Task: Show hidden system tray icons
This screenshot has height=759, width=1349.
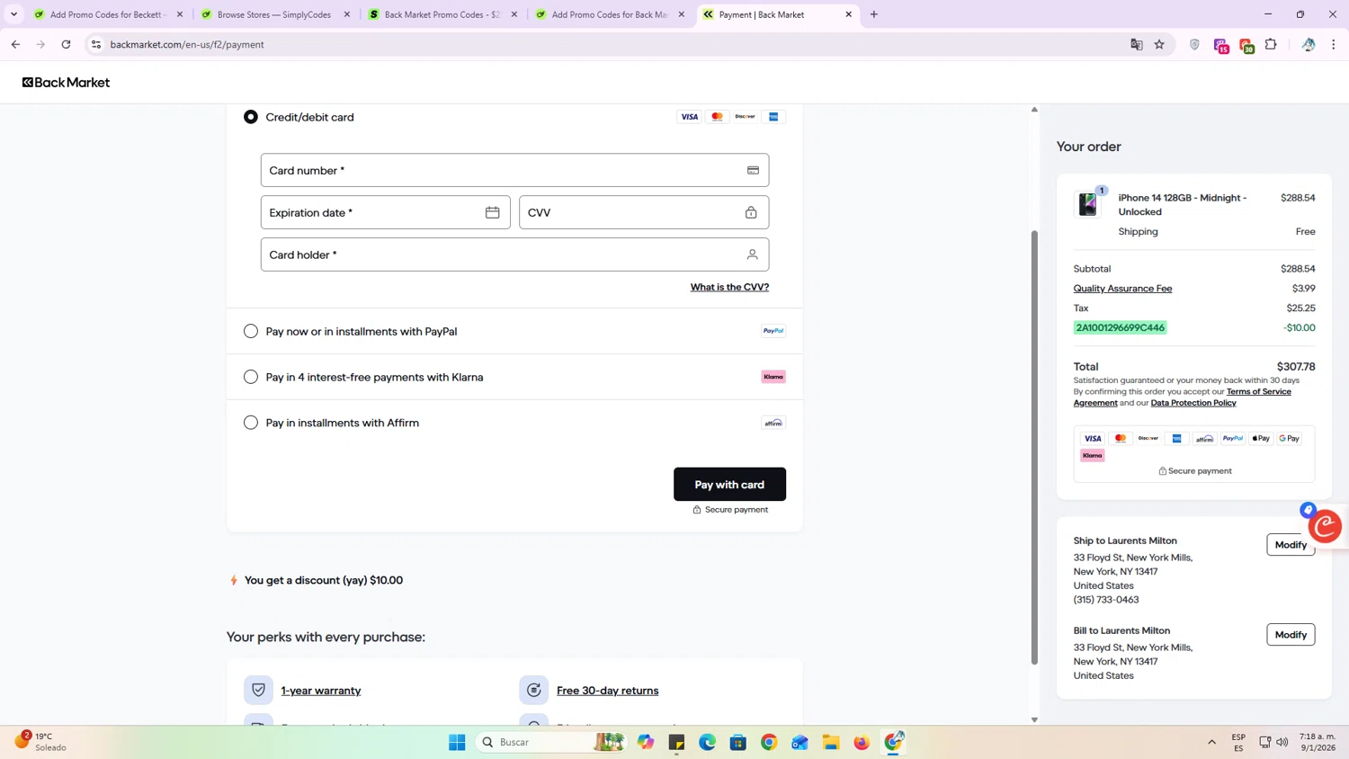Action: coord(1211,742)
